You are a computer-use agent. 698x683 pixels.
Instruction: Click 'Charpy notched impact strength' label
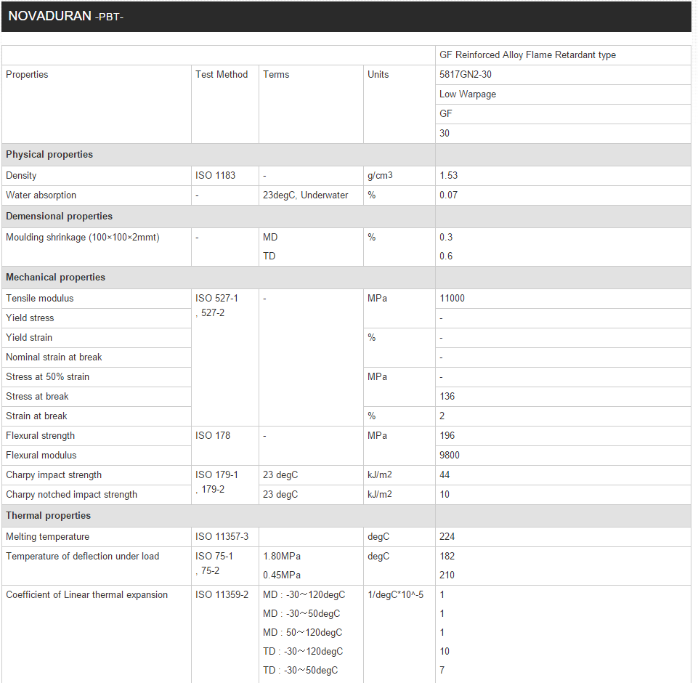(71, 494)
